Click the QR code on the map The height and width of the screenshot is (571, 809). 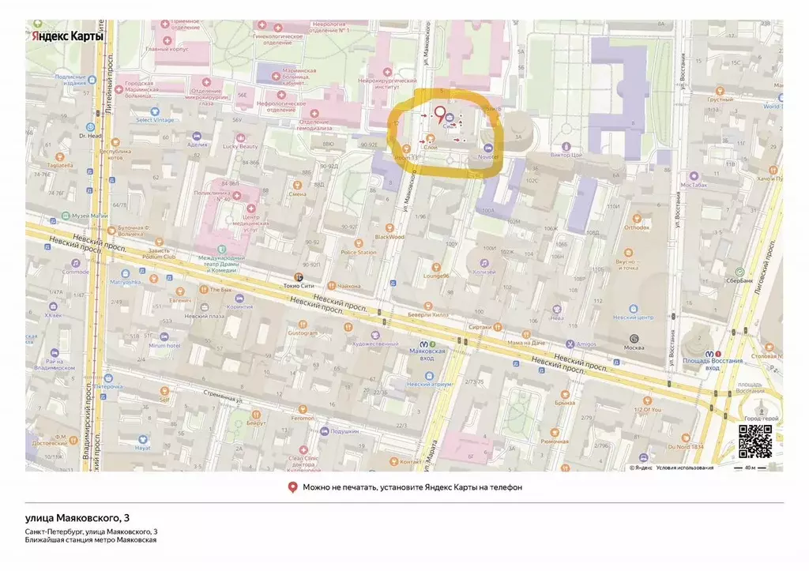click(754, 441)
